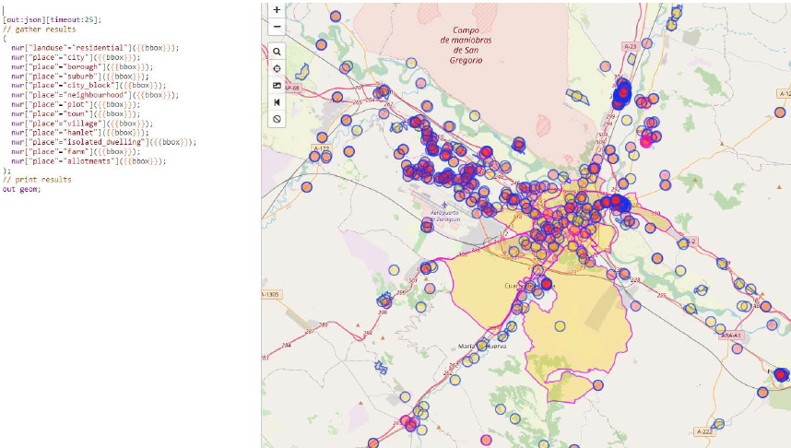Clear the map data overlay
Screen dimensions: 791x448
click(277, 119)
